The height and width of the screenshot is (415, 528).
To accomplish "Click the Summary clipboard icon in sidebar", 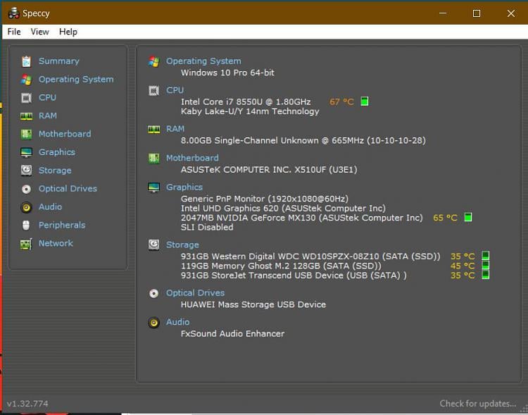I will [x=26, y=61].
